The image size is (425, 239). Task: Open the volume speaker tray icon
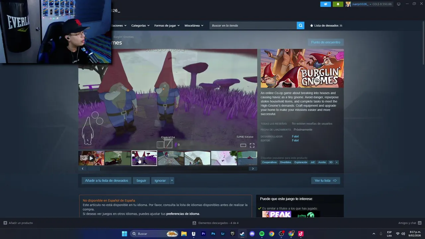[403, 234]
